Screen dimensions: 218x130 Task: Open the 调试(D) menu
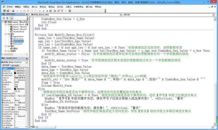(51, 7)
